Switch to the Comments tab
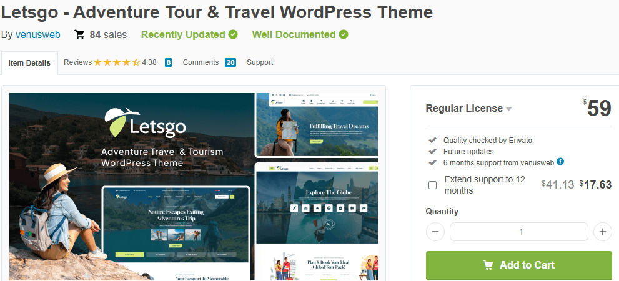 click(x=201, y=62)
